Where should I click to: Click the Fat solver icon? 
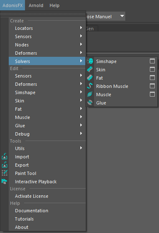(90, 78)
